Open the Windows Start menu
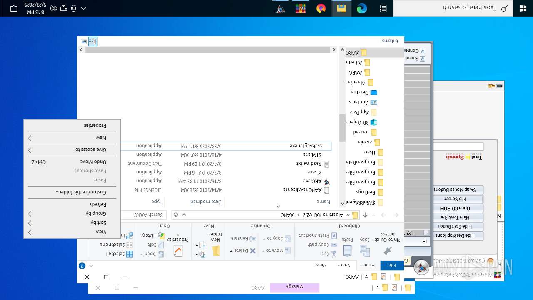The image size is (533, 300). (x=523, y=8)
